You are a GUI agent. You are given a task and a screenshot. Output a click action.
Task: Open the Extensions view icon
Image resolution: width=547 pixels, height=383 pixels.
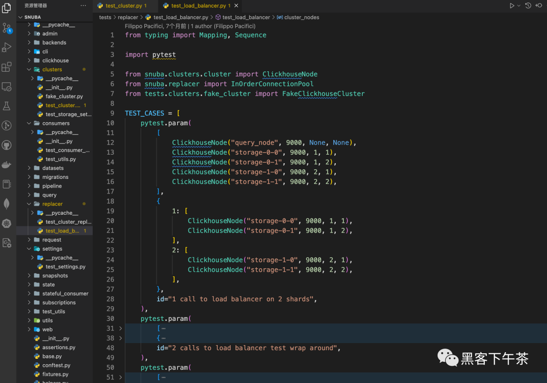(7, 67)
